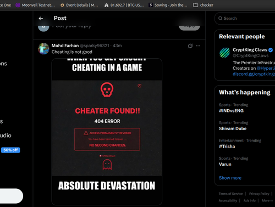Open the @Hyperli mention link
Image resolution: width=275 pixels, height=207 pixels.
pyautogui.click(x=266, y=68)
